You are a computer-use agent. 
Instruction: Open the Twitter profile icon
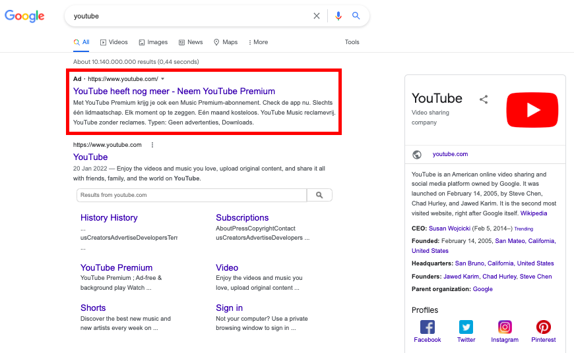click(x=466, y=327)
